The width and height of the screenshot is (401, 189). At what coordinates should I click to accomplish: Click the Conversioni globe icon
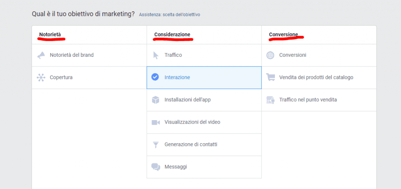click(270, 55)
